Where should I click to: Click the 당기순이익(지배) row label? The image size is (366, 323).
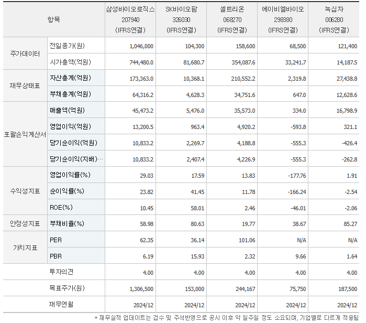pos(76,159)
